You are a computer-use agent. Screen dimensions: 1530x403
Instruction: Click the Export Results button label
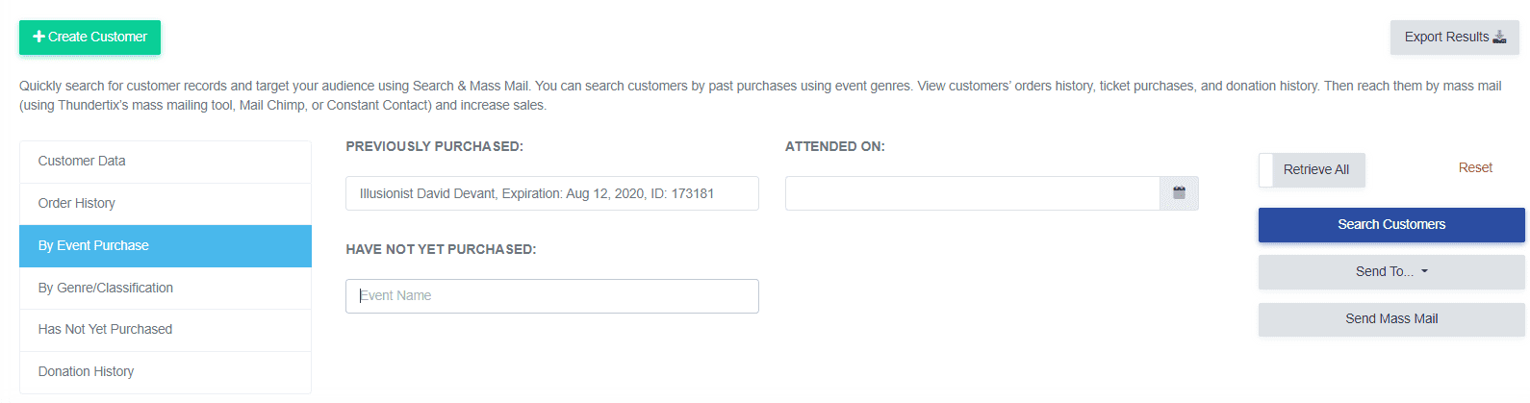[1446, 37]
